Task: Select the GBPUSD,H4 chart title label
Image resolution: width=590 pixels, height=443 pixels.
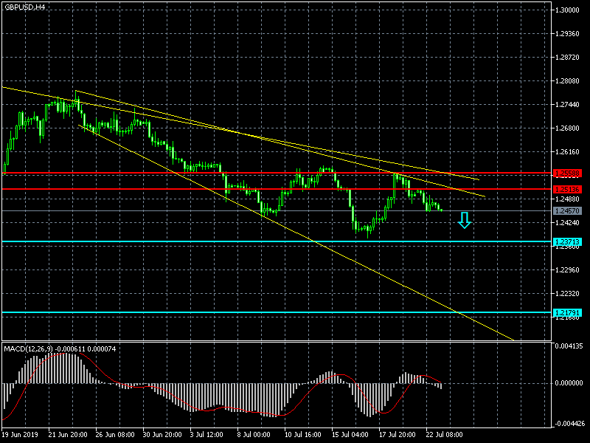Action: tap(24, 7)
